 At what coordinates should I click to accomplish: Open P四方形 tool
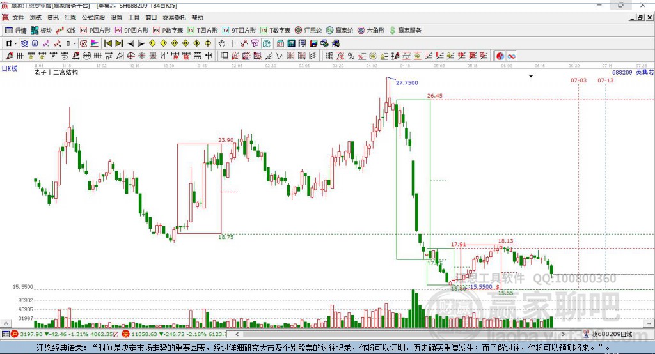95,31
